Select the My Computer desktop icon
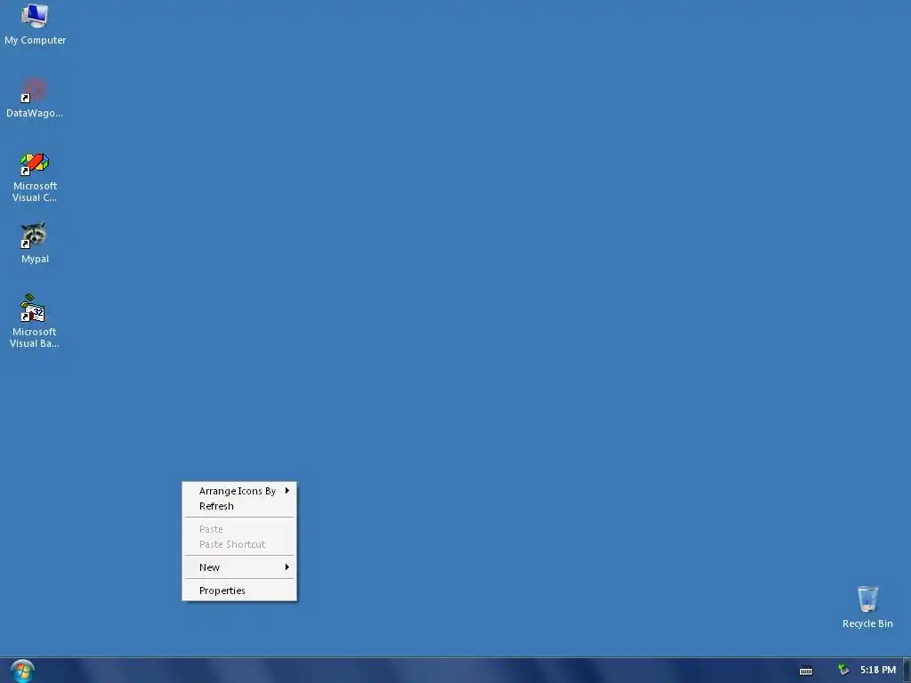Image resolution: width=911 pixels, height=683 pixels. tap(35, 24)
